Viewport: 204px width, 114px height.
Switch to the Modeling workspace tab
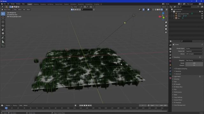(x=36, y=4)
